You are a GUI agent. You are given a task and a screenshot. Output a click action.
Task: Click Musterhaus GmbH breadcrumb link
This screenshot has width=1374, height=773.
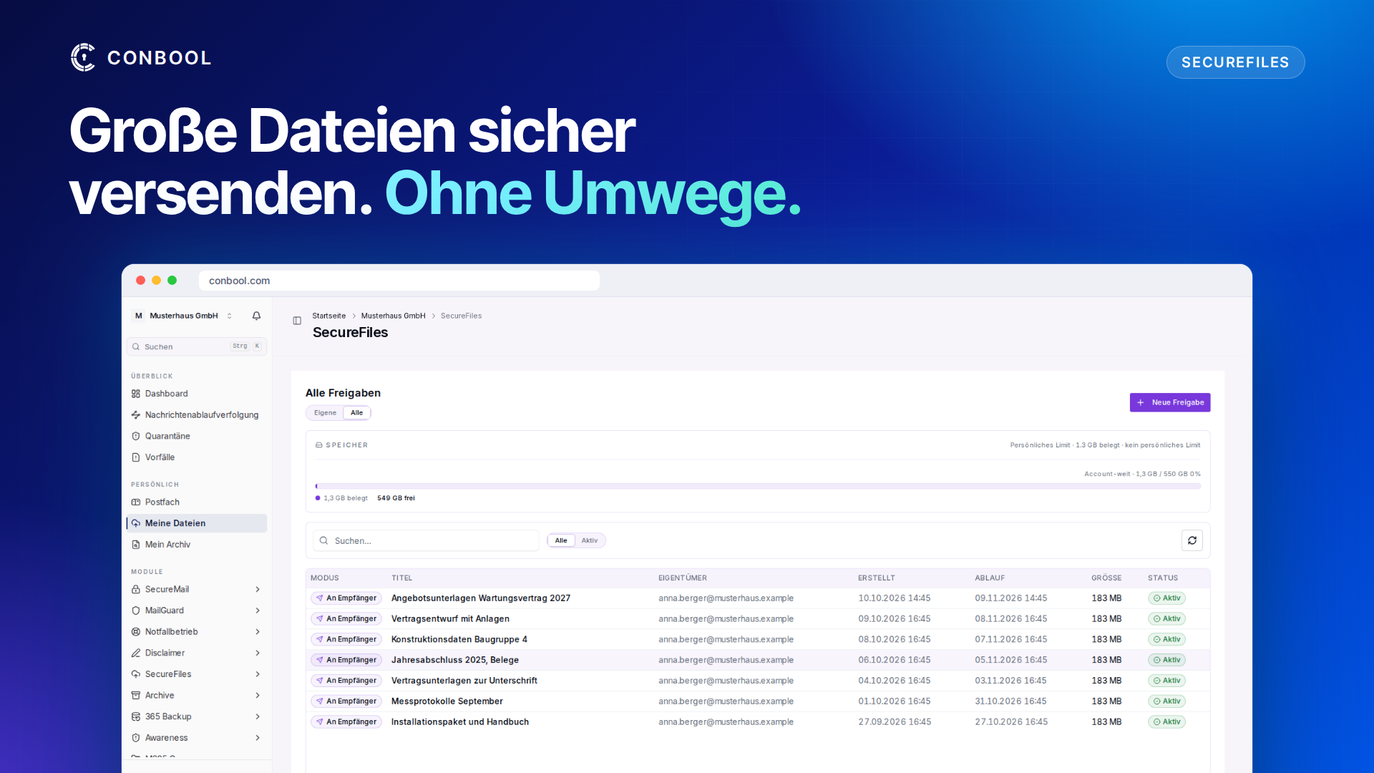click(393, 316)
